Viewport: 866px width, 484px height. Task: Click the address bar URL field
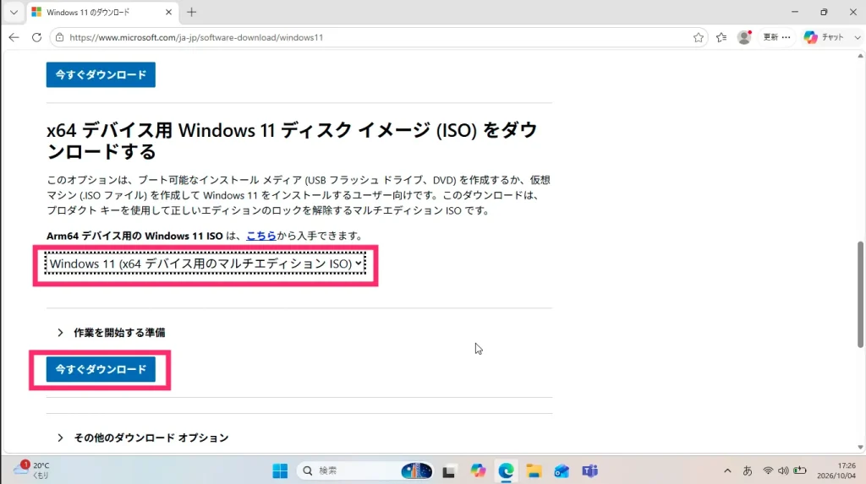[378, 37]
